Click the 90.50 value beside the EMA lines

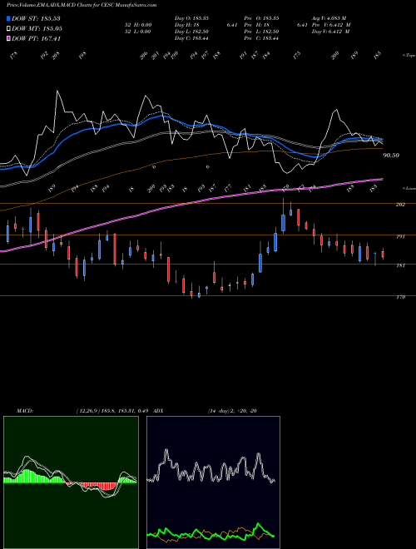pyautogui.click(x=391, y=155)
